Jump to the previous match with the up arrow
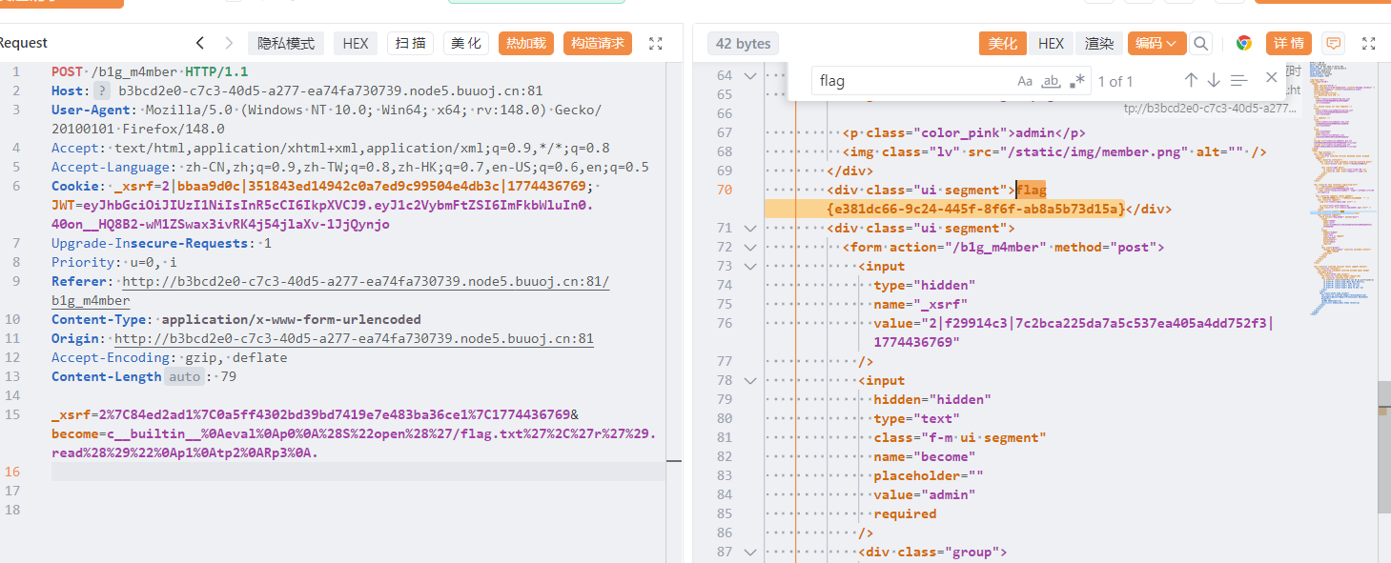Screen dimensions: 1391x563 (1191, 80)
